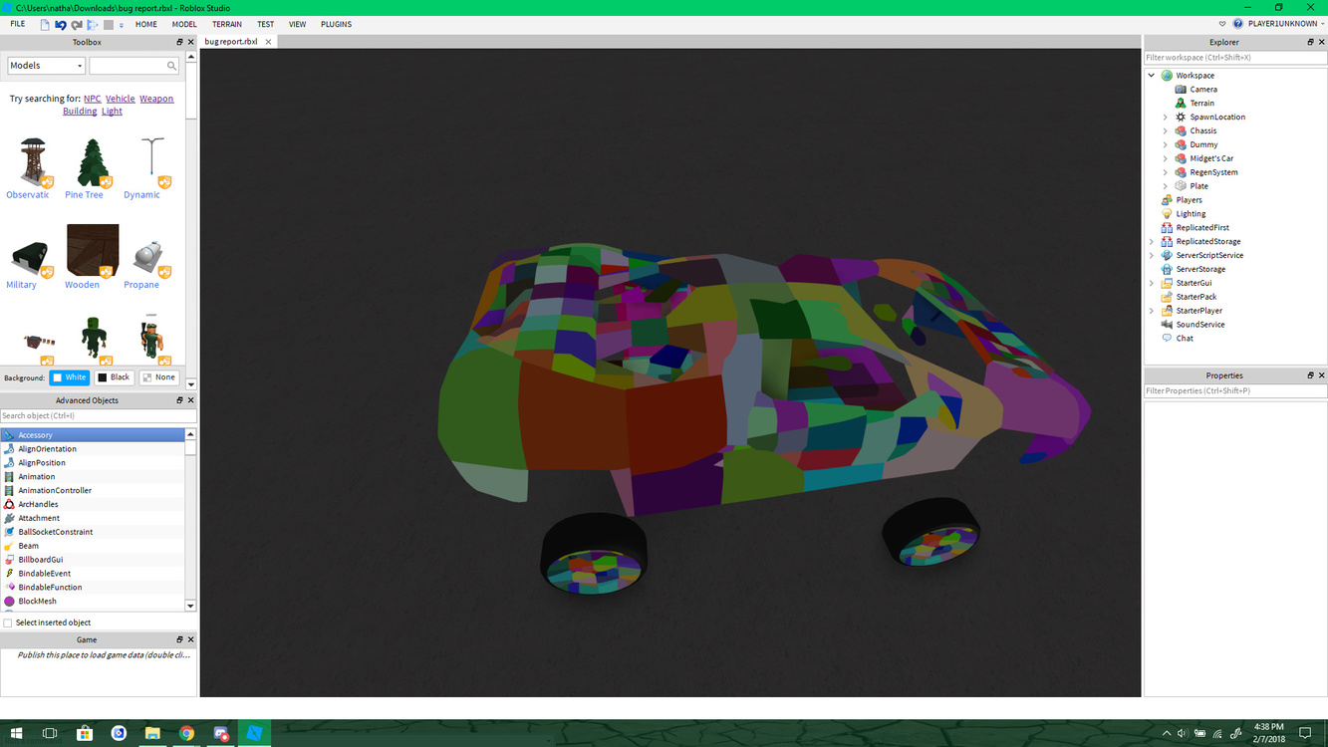Open the Models category dropdown
Viewport: 1328px width, 747px height.
tap(78, 64)
